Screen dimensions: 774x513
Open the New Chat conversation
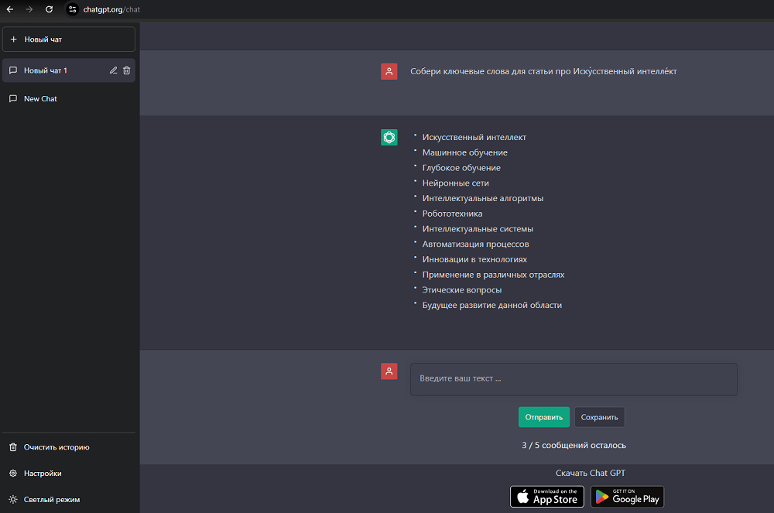(40, 99)
